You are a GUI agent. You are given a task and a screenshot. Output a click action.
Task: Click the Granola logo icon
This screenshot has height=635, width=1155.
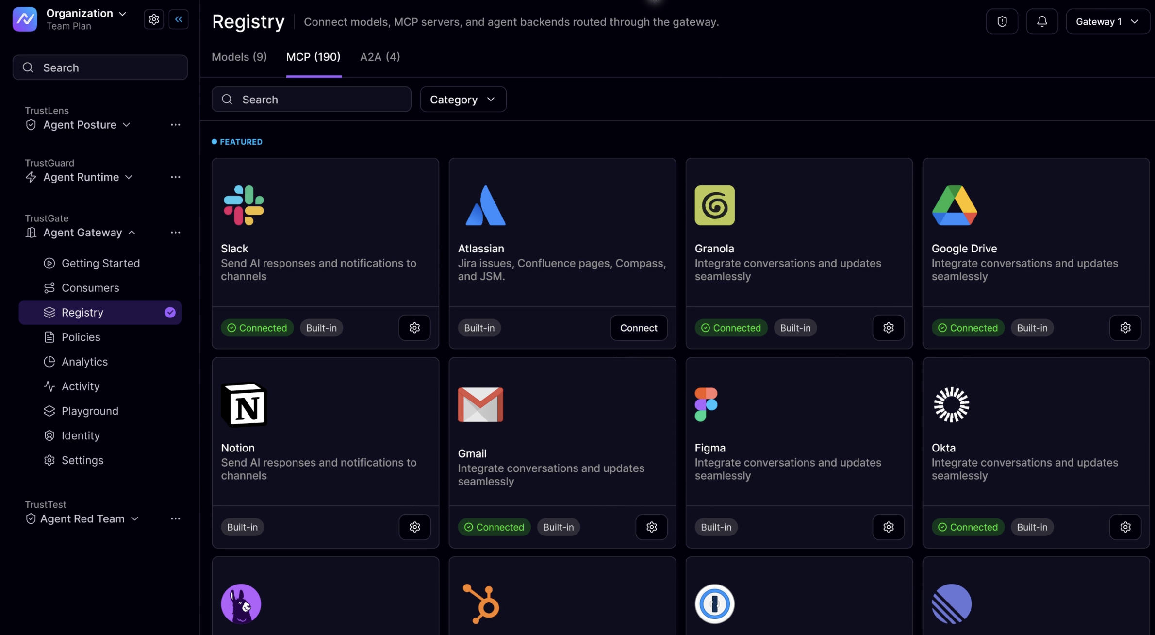point(715,205)
